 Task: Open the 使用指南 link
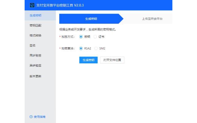(x=40, y=117)
